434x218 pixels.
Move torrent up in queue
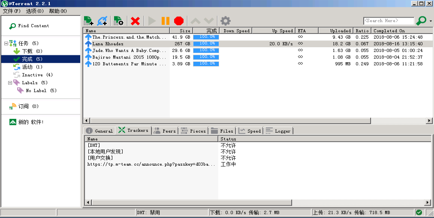pos(196,21)
